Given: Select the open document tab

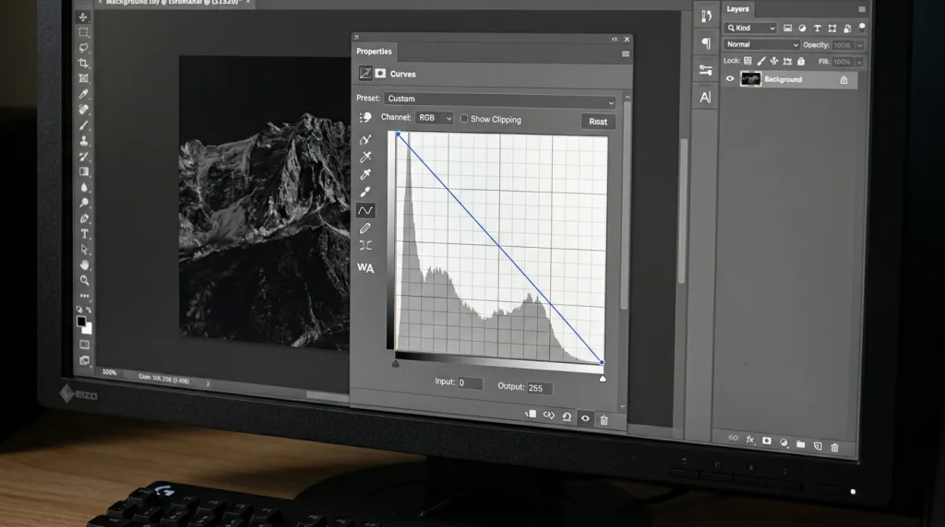Looking at the screenshot, I should pos(173,3).
